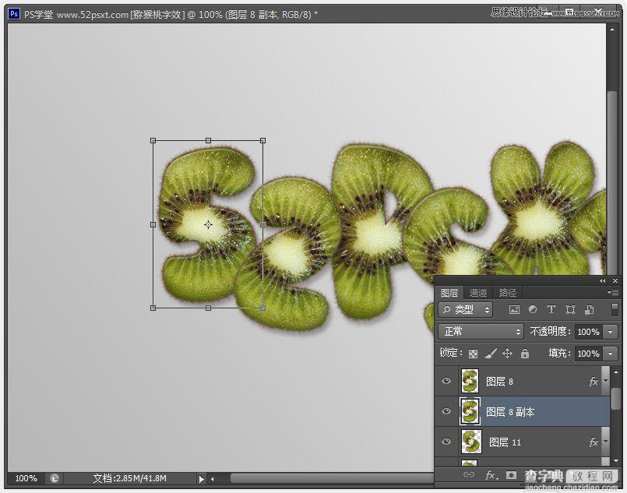Hide layer 图层 8 副本 via eye icon
This screenshot has height=493, width=627.
coord(446,411)
